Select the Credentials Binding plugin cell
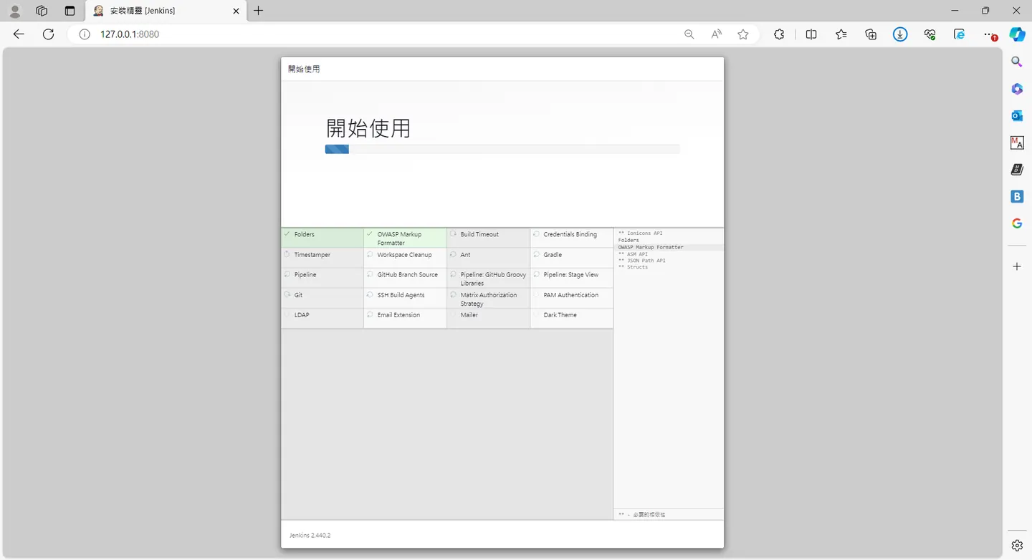The width and height of the screenshot is (1032, 560). coord(572,238)
